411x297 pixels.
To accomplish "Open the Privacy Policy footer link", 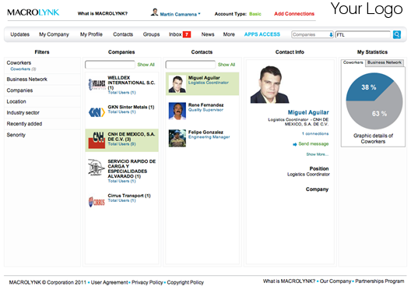I will 147,282.
